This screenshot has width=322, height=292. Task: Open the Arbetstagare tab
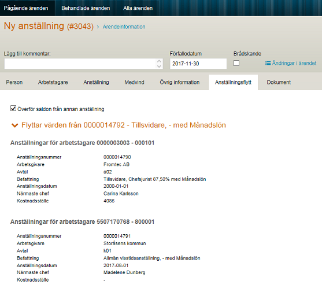(x=53, y=82)
